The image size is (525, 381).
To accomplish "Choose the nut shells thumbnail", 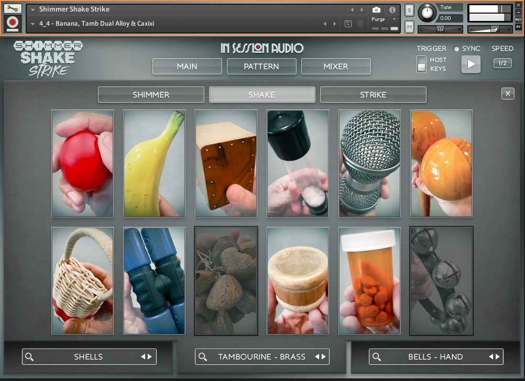I will 226,281.
